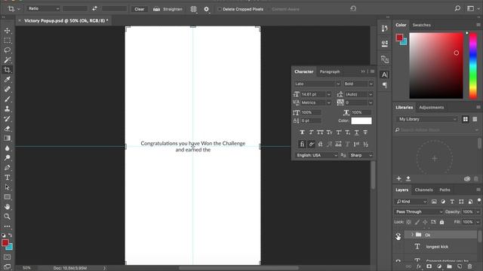Toggle Underline in Character panel
The image size is (483, 271).
[x=356, y=132]
